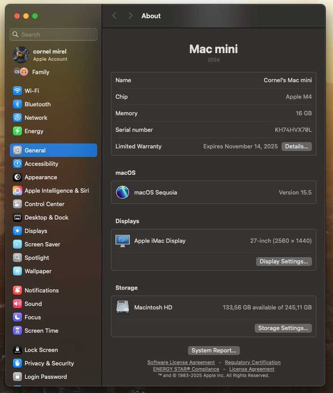The width and height of the screenshot is (333, 393).
Task: Click the macOS Sequoia logo icon
Action: 123,192
